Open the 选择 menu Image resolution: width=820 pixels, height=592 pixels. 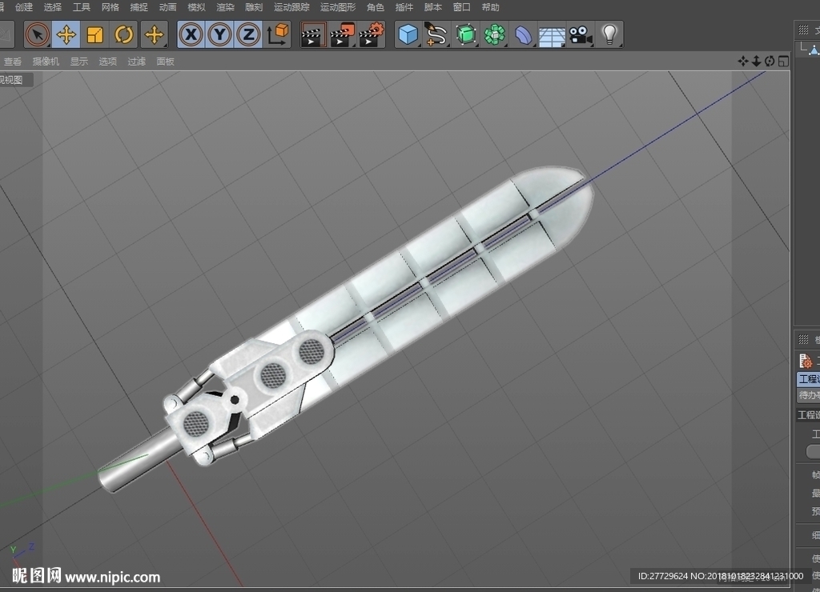(x=52, y=7)
